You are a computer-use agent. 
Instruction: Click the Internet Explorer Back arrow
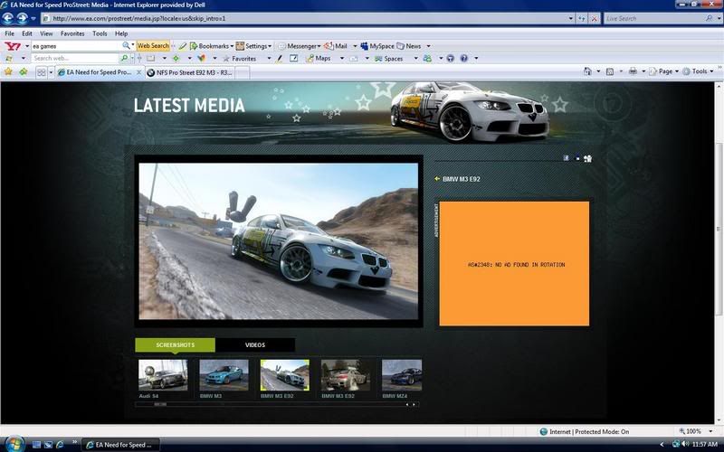[9, 18]
